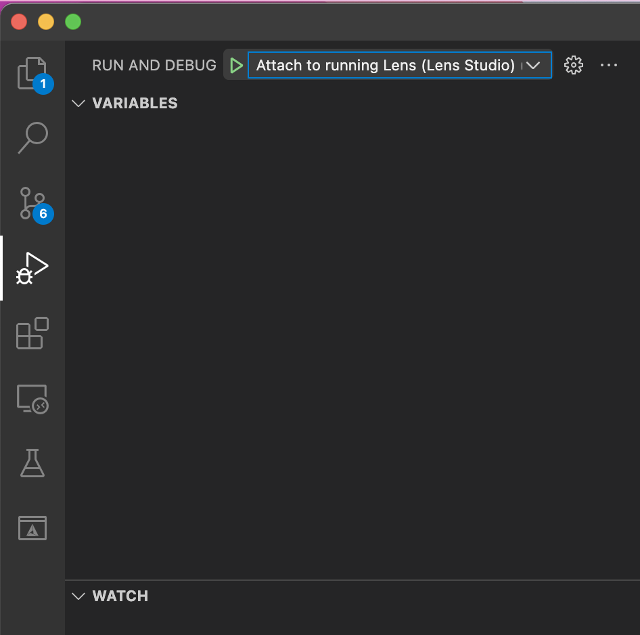Click the divider line above WATCH section
Screen dimensions: 640x635
coord(352,580)
